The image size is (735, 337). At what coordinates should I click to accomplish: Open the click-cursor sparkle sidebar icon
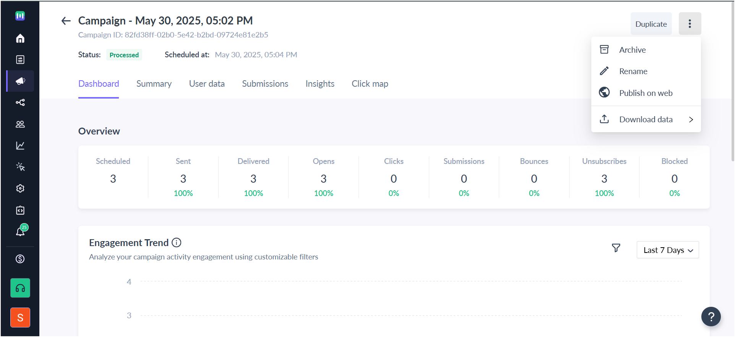click(x=20, y=167)
